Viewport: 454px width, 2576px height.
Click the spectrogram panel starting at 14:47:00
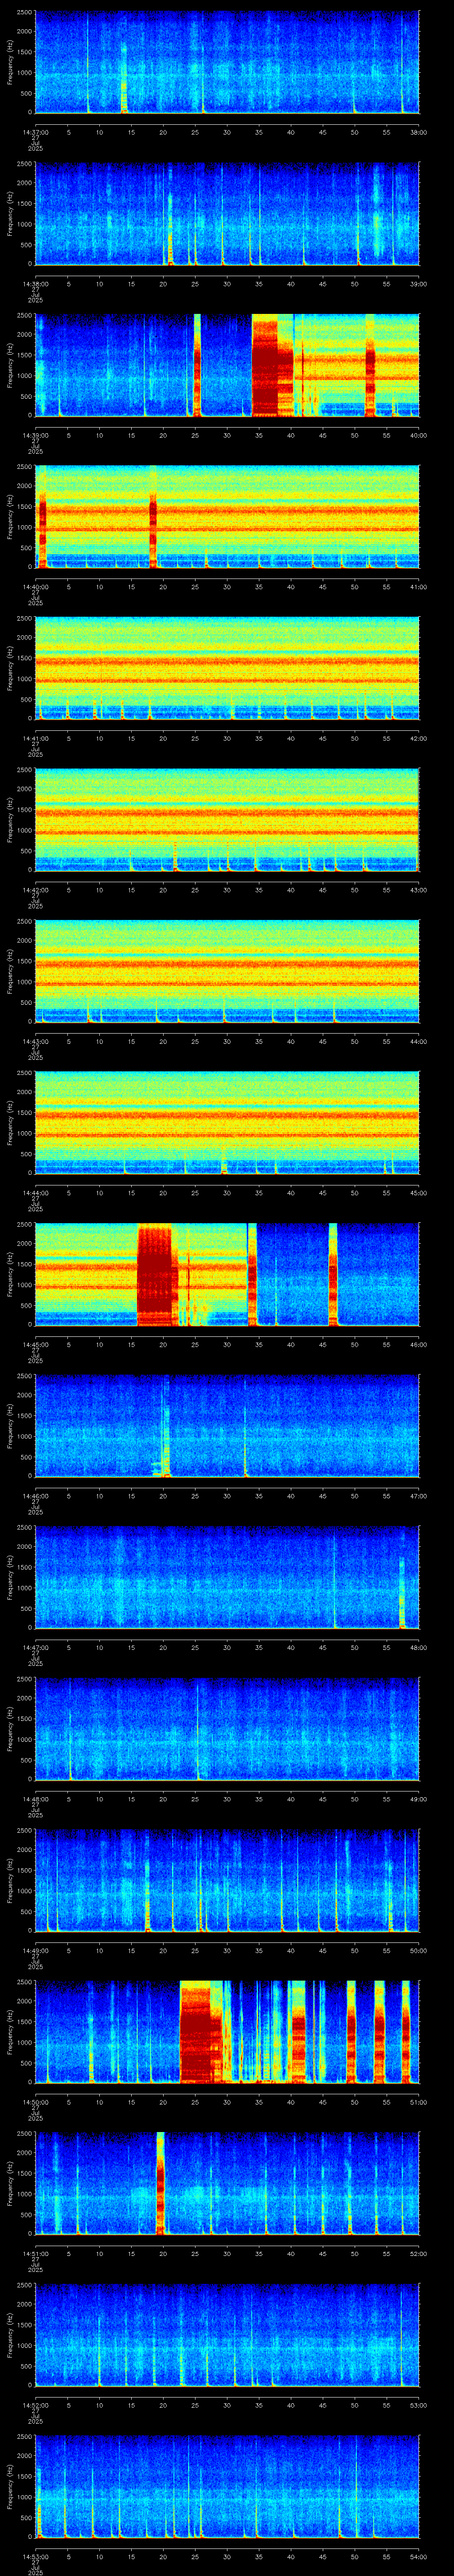[x=227, y=1577]
